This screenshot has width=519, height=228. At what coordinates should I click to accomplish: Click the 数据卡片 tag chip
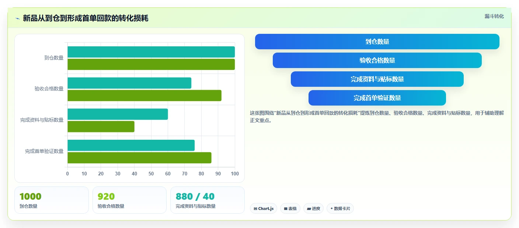pos(340,209)
